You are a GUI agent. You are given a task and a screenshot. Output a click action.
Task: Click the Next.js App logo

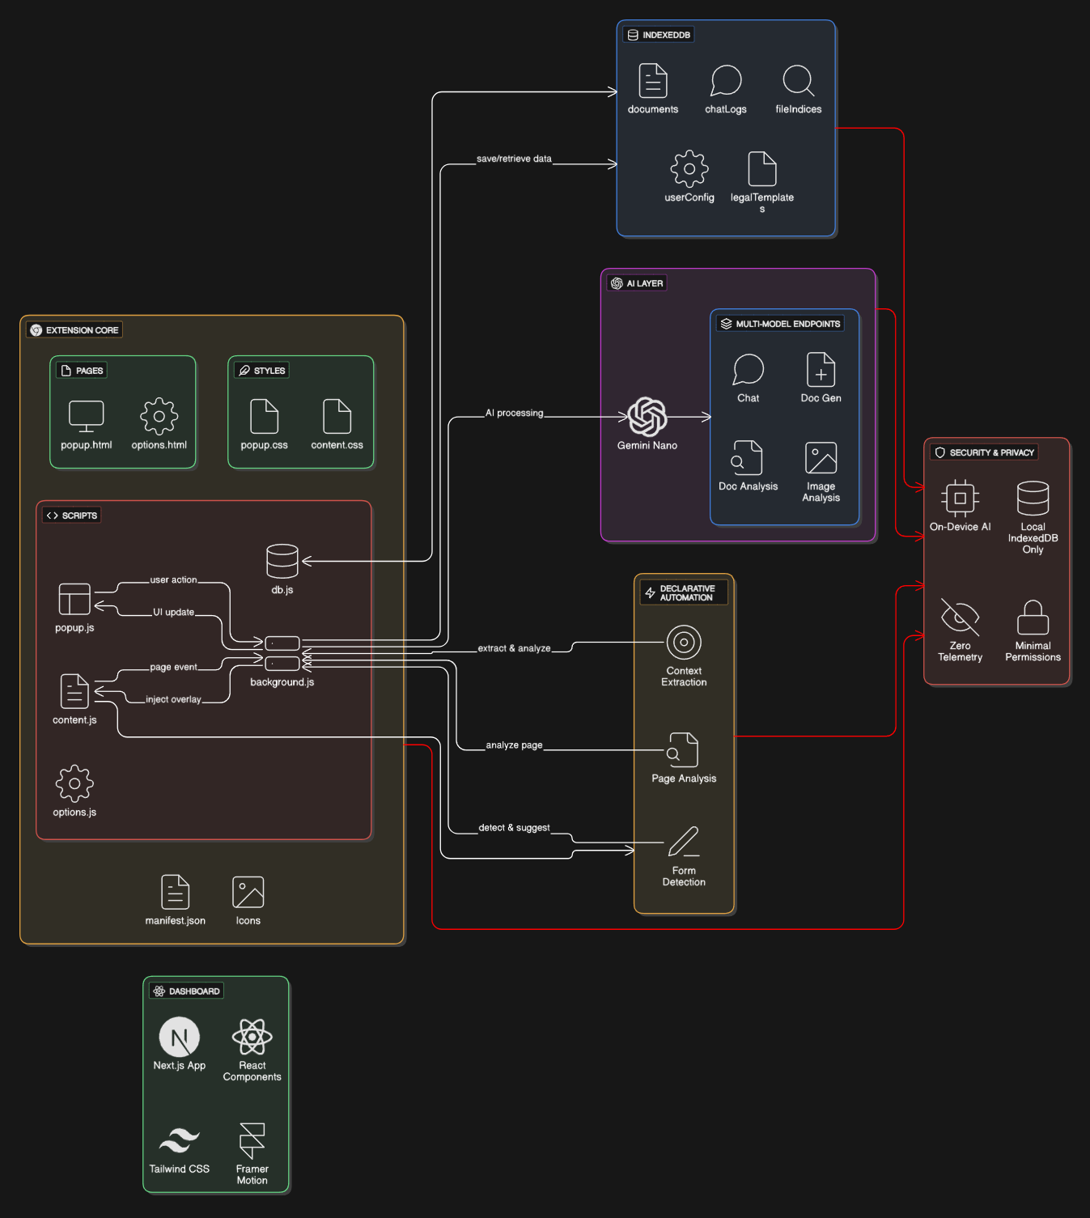coord(180,1038)
